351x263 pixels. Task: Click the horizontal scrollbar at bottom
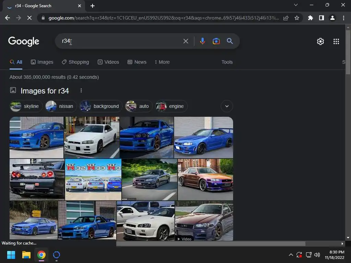(x=211, y=243)
